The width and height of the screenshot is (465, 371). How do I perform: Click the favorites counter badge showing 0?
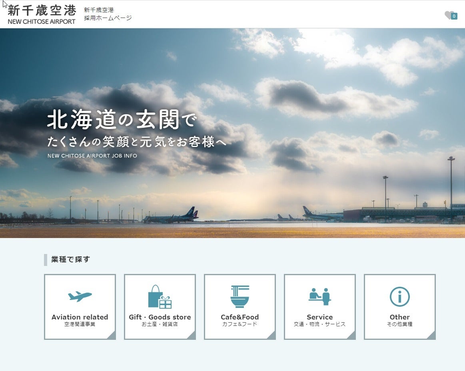(x=454, y=16)
